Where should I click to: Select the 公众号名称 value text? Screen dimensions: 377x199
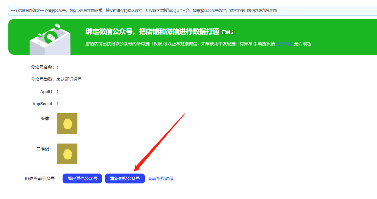[58, 67]
